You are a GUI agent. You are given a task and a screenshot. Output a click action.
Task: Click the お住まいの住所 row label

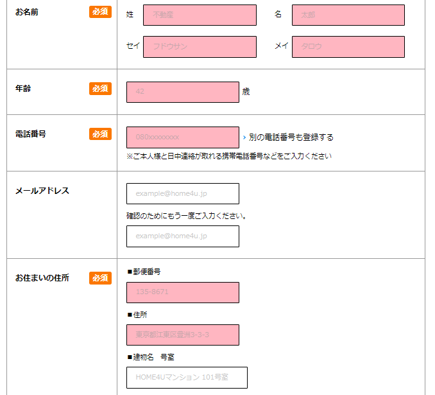[42, 278]
